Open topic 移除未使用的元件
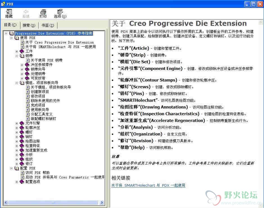 (x=45, y=101)
